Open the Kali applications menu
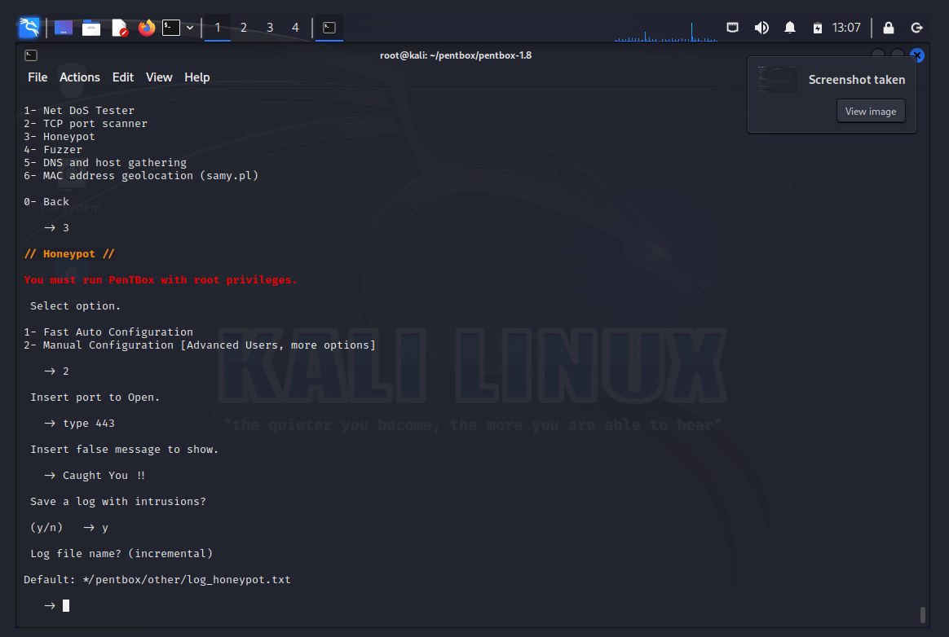The image size is (949, 637). [29, 28]
